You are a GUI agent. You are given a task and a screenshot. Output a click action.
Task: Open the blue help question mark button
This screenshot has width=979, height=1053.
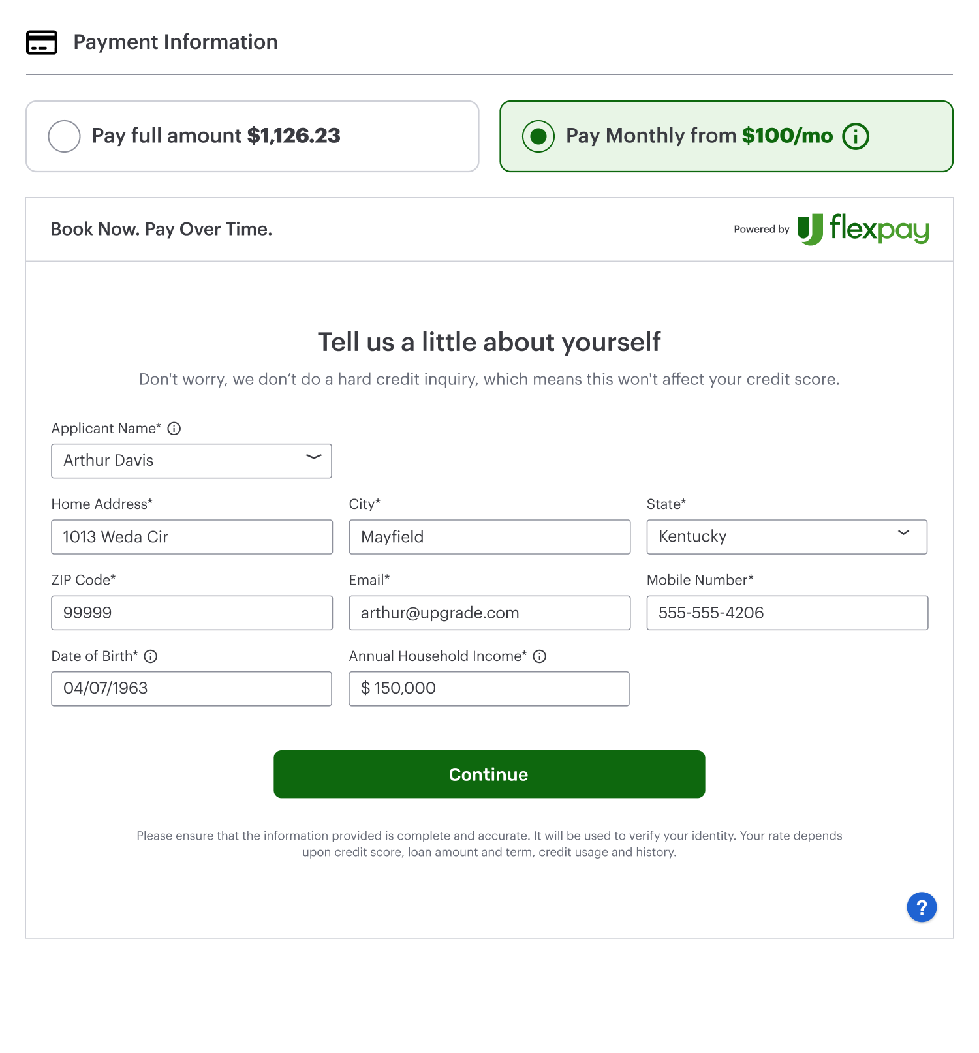click(922, 907)
